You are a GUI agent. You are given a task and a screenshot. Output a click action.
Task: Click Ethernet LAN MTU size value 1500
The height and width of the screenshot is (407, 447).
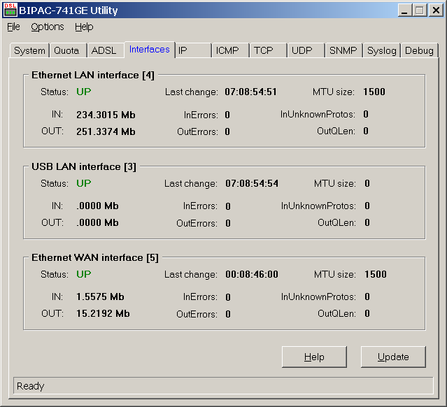pos(374,92)
